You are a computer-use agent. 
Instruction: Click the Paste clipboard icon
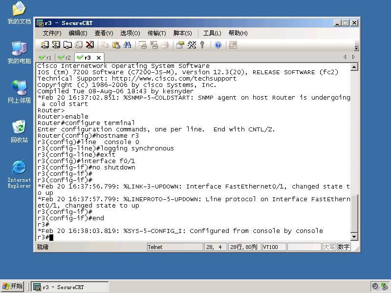(x=116, y=45)
